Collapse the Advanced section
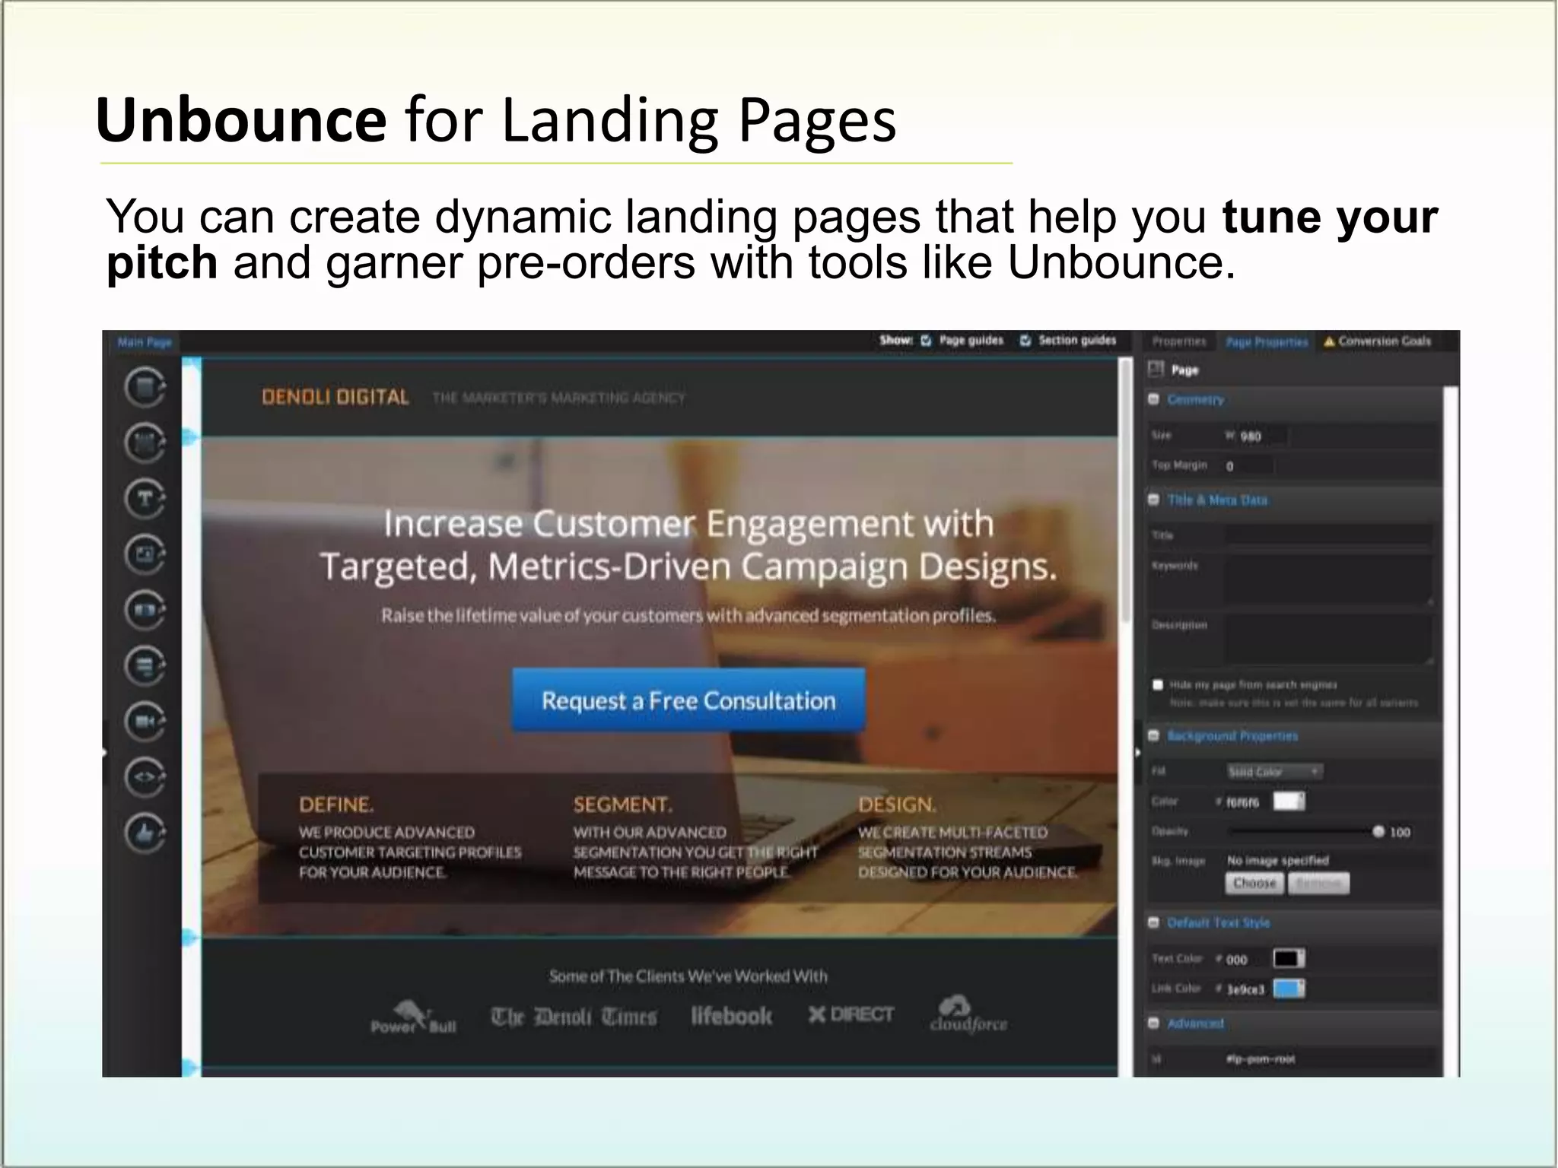This screenshot has width=1558, height=1168. point(1154,1024)
